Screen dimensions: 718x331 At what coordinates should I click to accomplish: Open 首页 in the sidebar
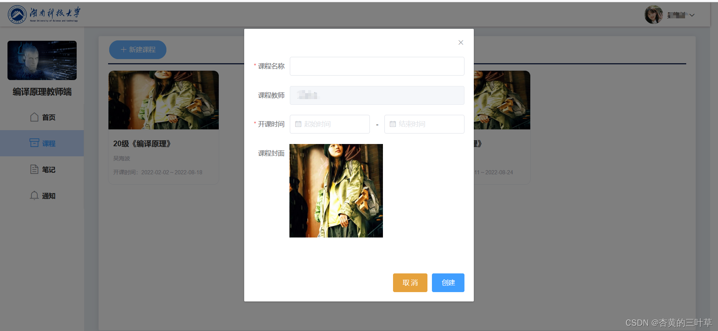[42, 117]
